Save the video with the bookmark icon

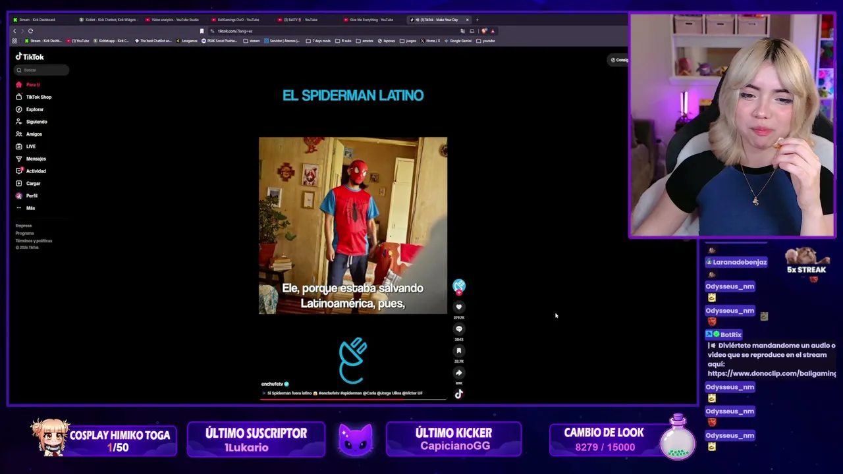459,350
